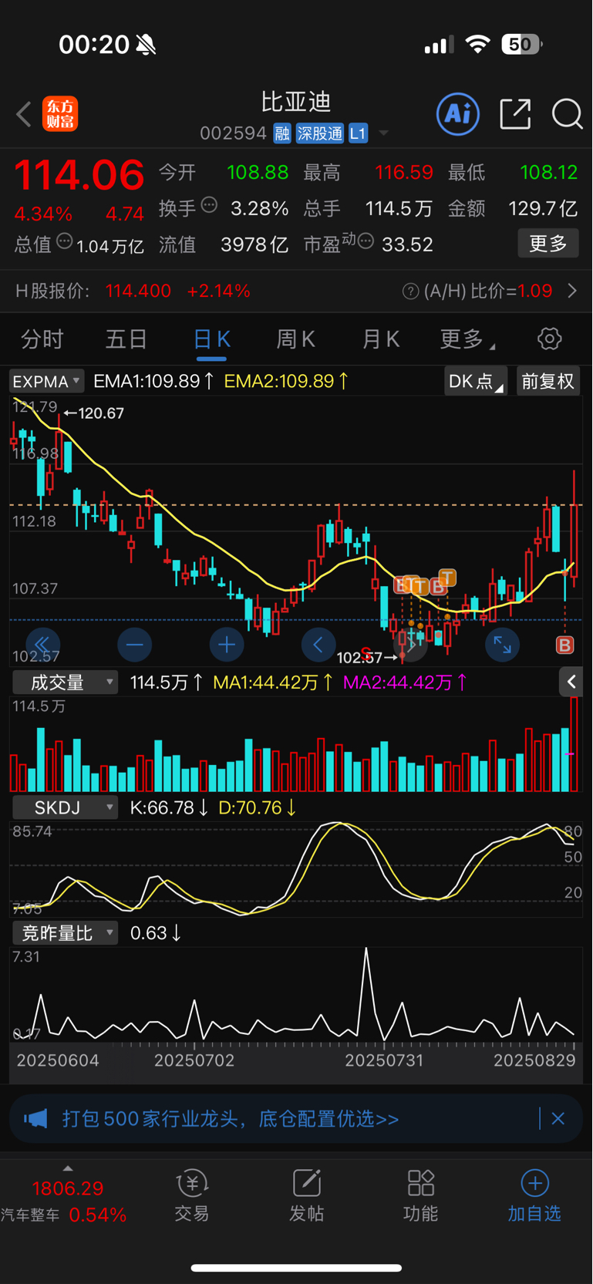This screenshot has width=593, height=1284.
Task: Open chart settings gear icon
Action: pos(549,339)
